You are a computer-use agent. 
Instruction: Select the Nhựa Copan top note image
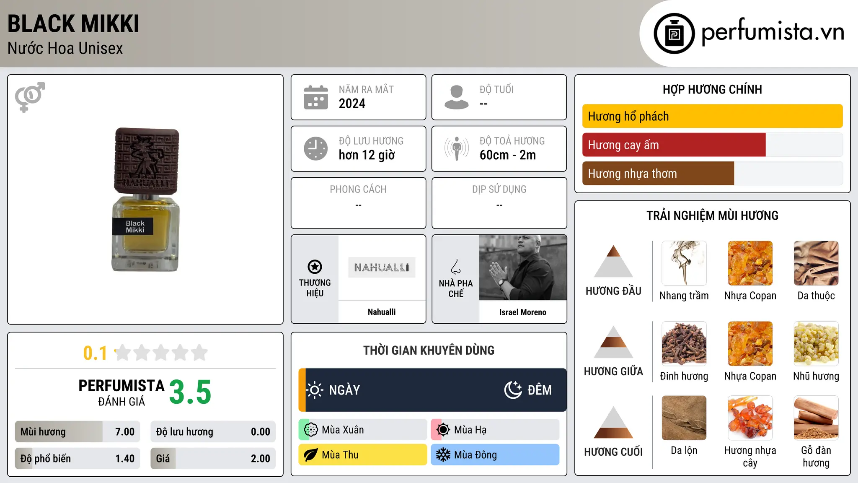[x=750, y=263]
